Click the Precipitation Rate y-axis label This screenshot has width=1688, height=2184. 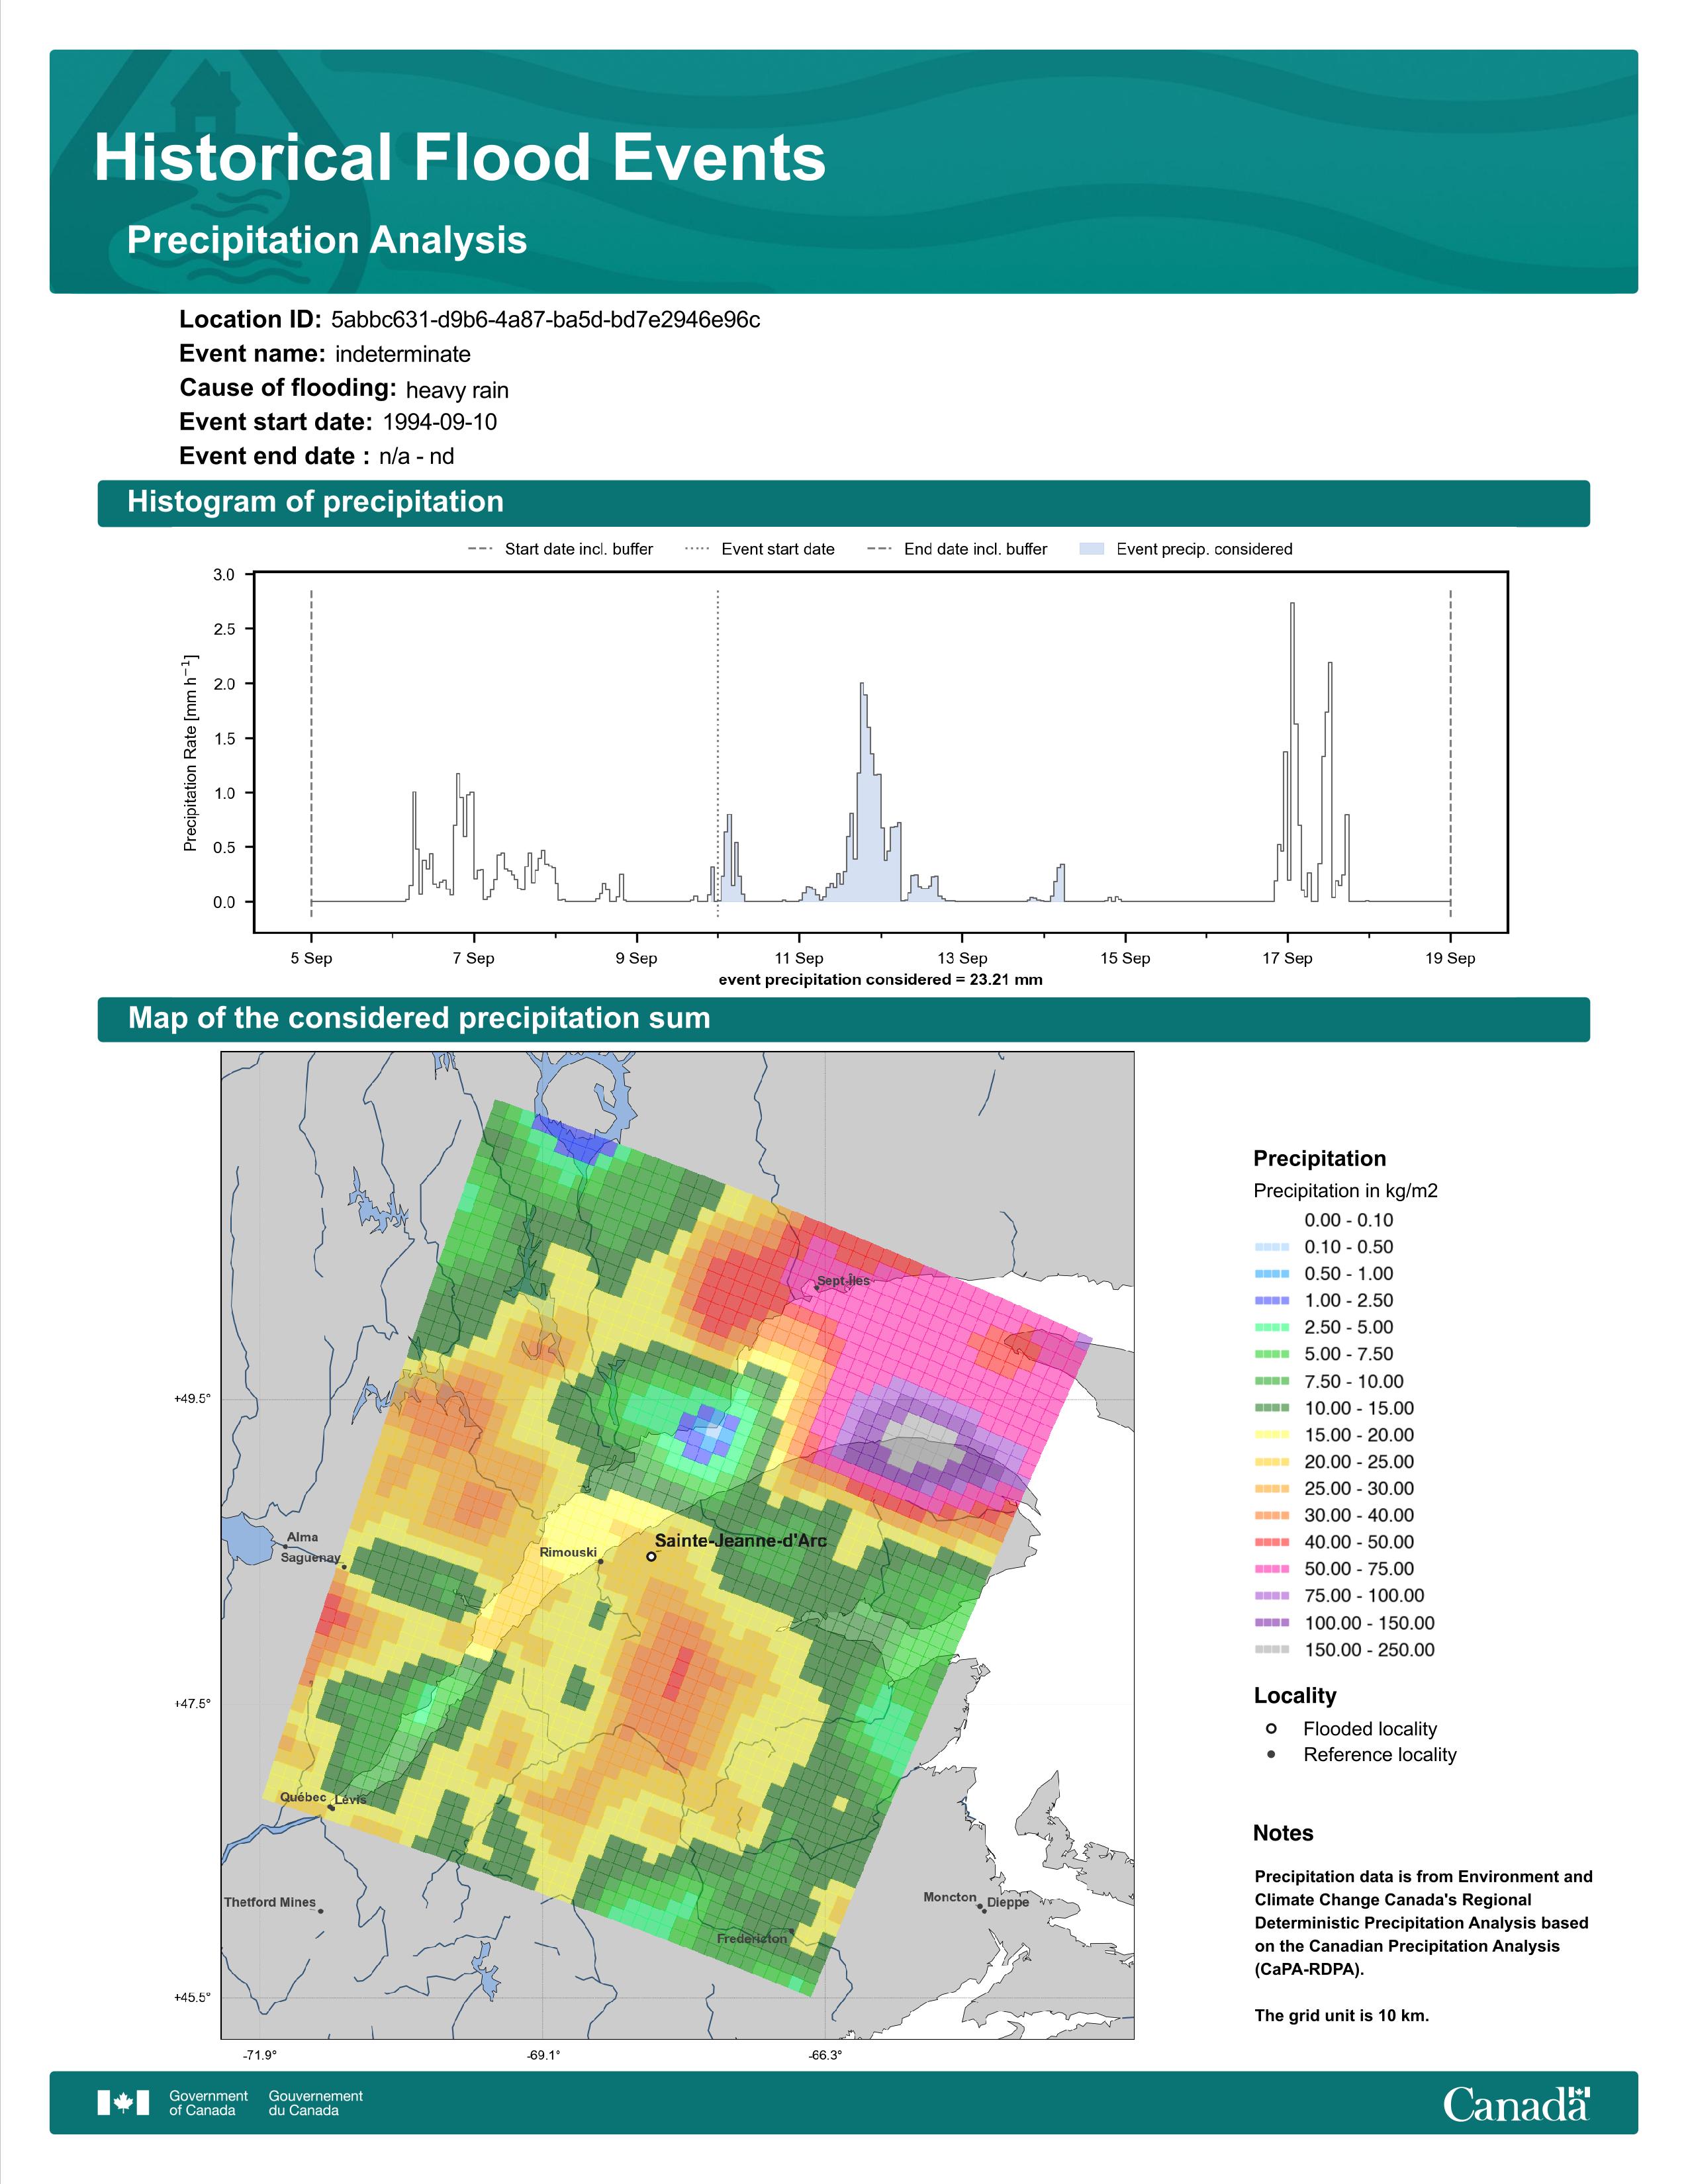190,753
